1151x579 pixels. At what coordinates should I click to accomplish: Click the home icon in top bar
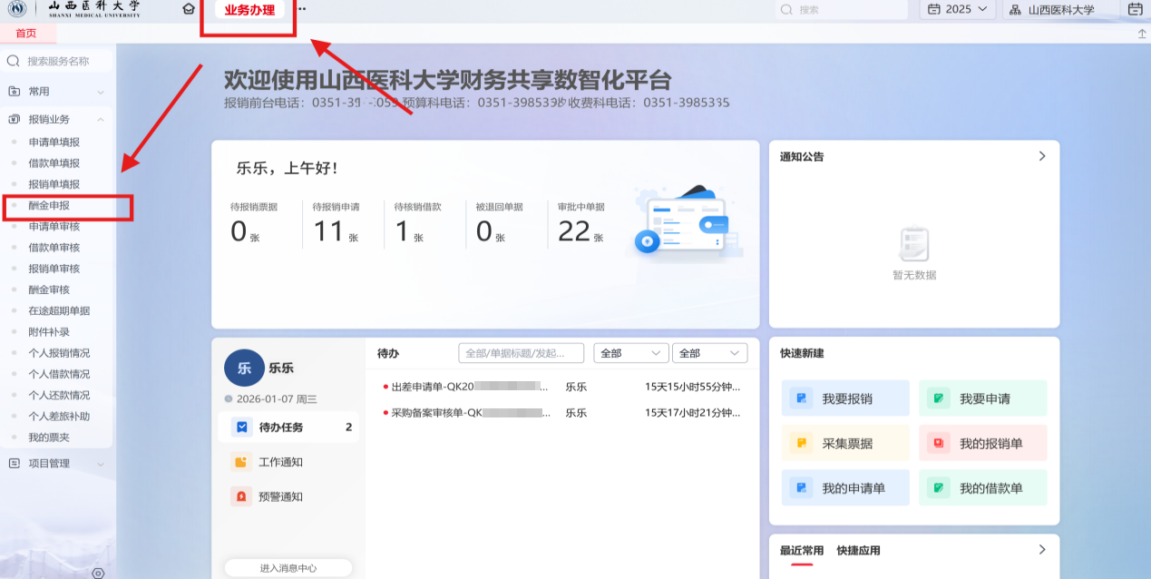189,9
